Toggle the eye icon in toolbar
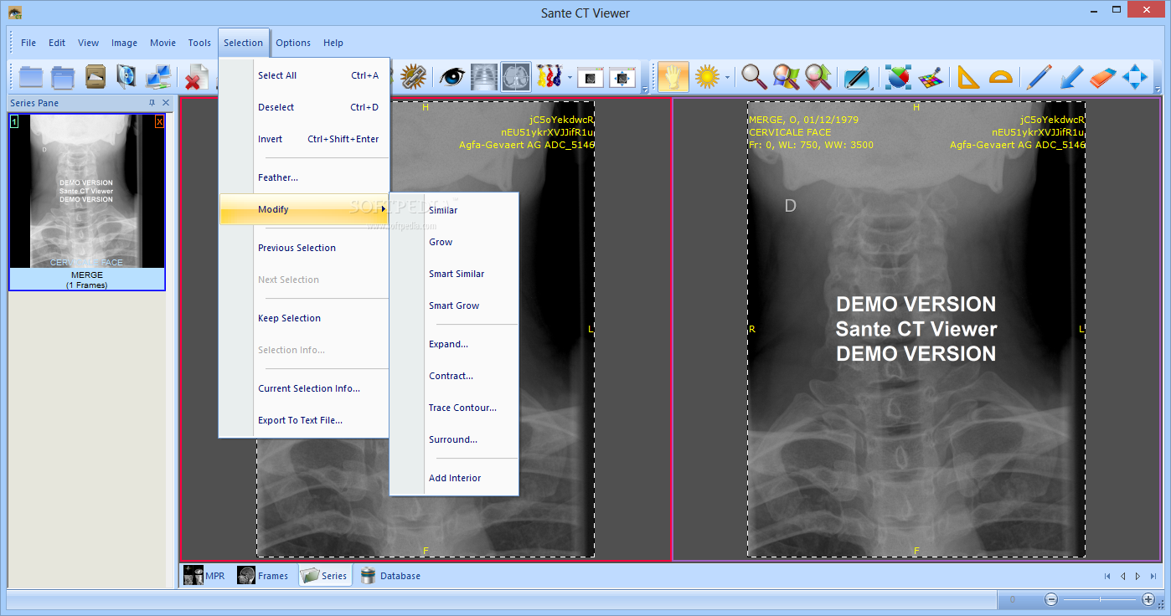 coord(452,77)
